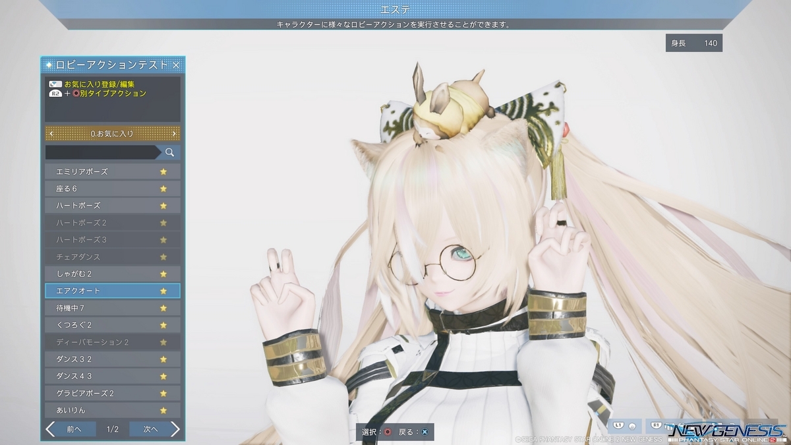Focus the lobby action search field
This screenshot has width=791, height=445.
point(102,152)
